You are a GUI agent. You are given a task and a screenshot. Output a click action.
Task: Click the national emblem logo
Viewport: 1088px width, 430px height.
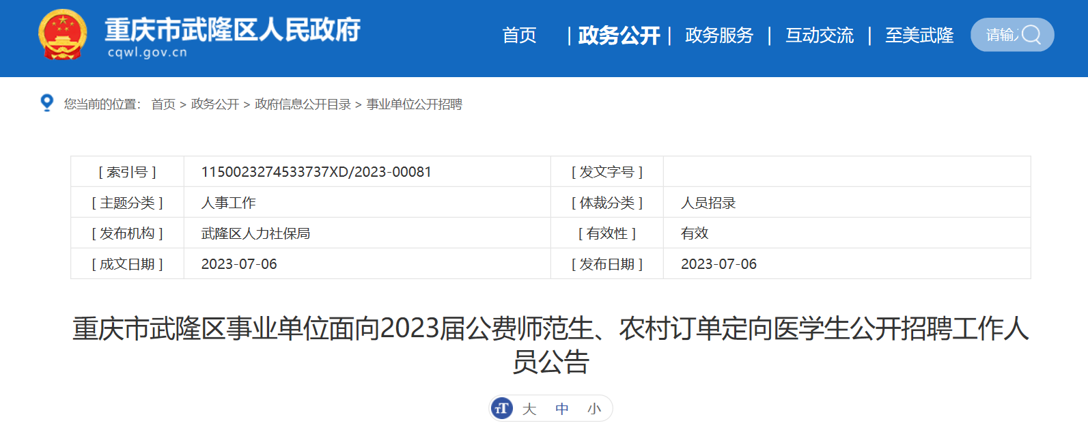point(62,34)
